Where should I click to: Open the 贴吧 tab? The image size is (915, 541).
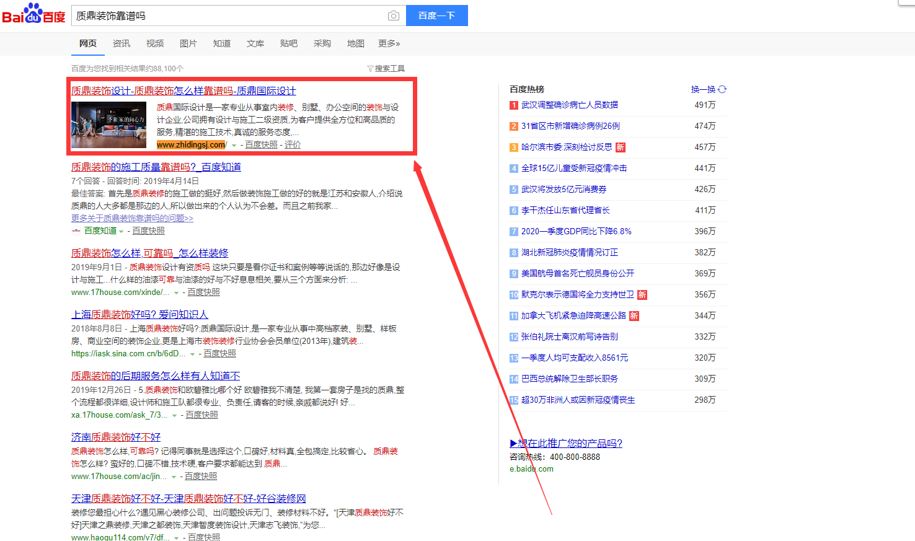(x=289, y=43)
